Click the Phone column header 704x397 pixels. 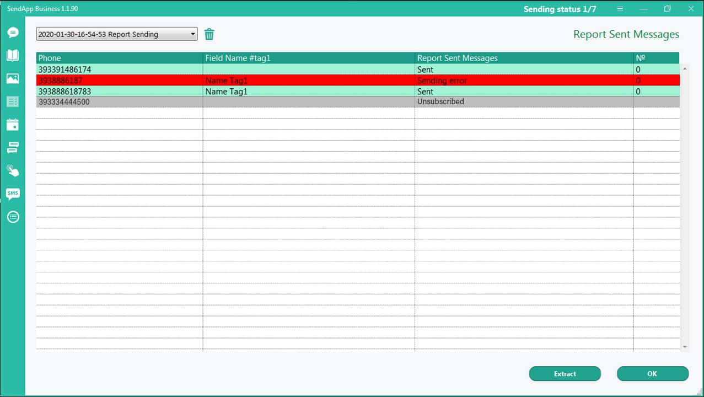pyautogui.click(x=119, y=58)
